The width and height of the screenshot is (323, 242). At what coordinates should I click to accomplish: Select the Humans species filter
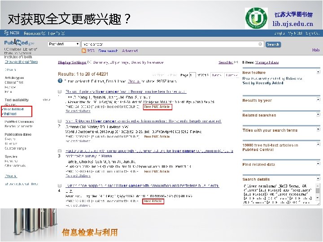coord(11,161)
